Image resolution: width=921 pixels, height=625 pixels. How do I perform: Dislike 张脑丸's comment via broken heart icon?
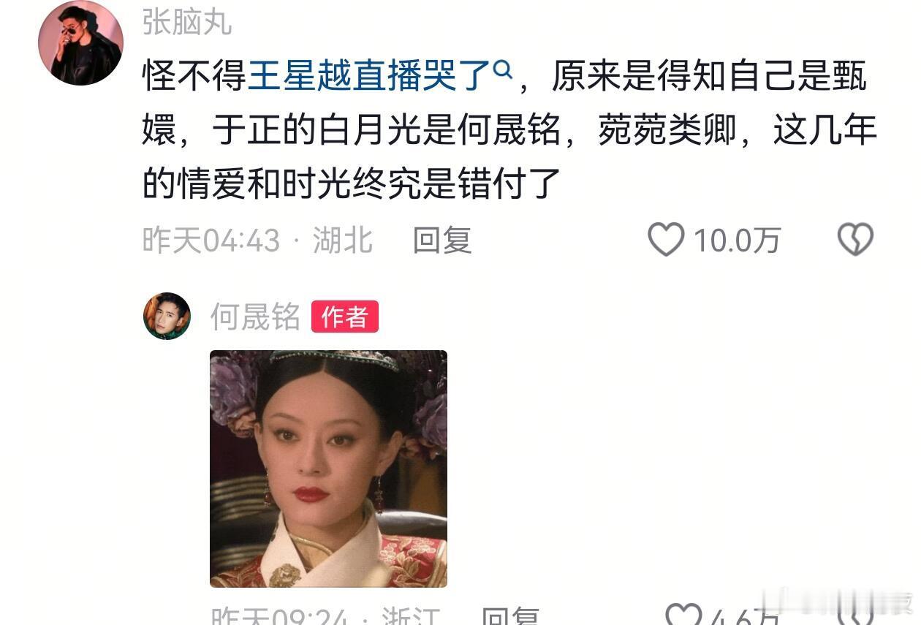(855, 239)
